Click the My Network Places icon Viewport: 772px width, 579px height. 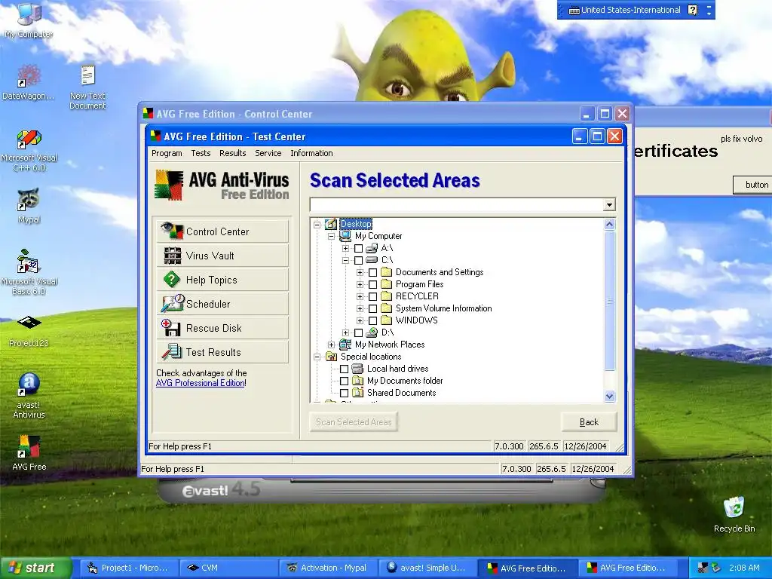click(x=345, y=345)
